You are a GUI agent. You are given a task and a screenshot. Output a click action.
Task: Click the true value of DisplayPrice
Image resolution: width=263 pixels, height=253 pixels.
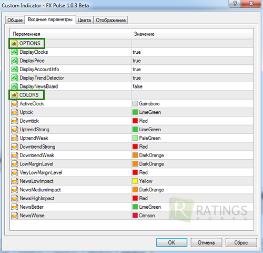click(x=137, y=61)
